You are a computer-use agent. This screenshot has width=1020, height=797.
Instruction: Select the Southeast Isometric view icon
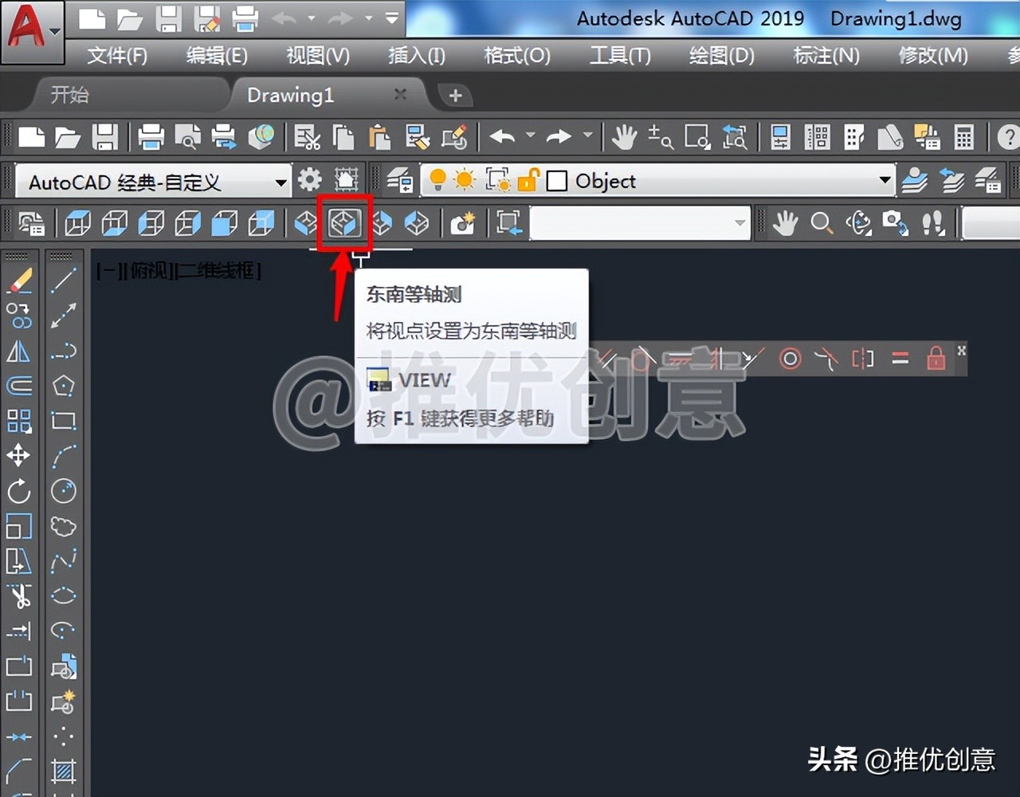(x=344, y=224)
